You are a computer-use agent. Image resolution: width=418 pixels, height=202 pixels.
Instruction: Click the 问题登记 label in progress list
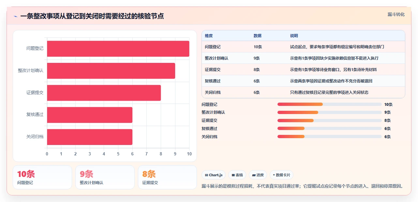coord(210,105)
